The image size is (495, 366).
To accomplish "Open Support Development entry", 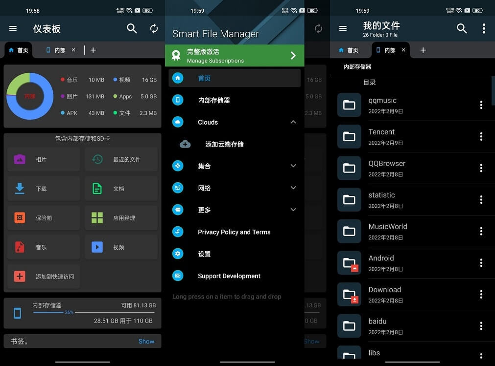I will coord(234,276).
